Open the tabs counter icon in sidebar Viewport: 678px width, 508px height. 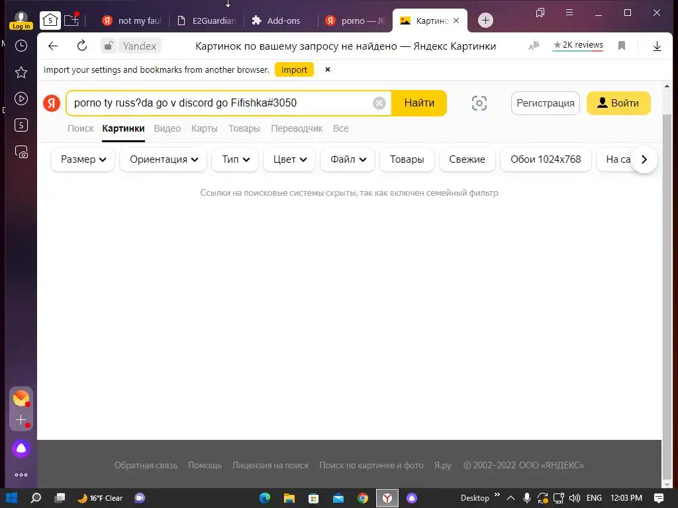[x=21, y=125]
